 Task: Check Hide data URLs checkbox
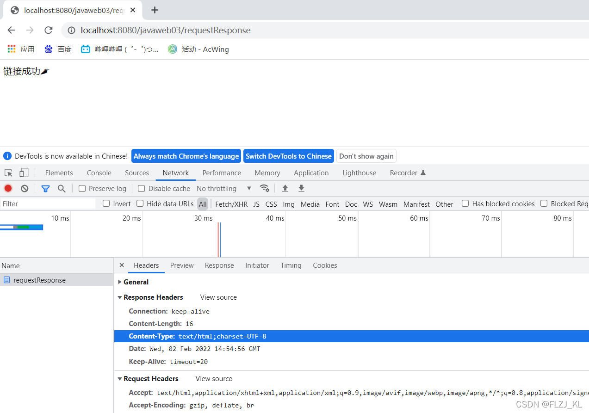[x=140, y=203]
